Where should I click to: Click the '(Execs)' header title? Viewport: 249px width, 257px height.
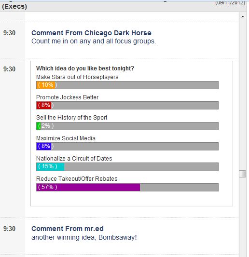click(x=14, y=7)
